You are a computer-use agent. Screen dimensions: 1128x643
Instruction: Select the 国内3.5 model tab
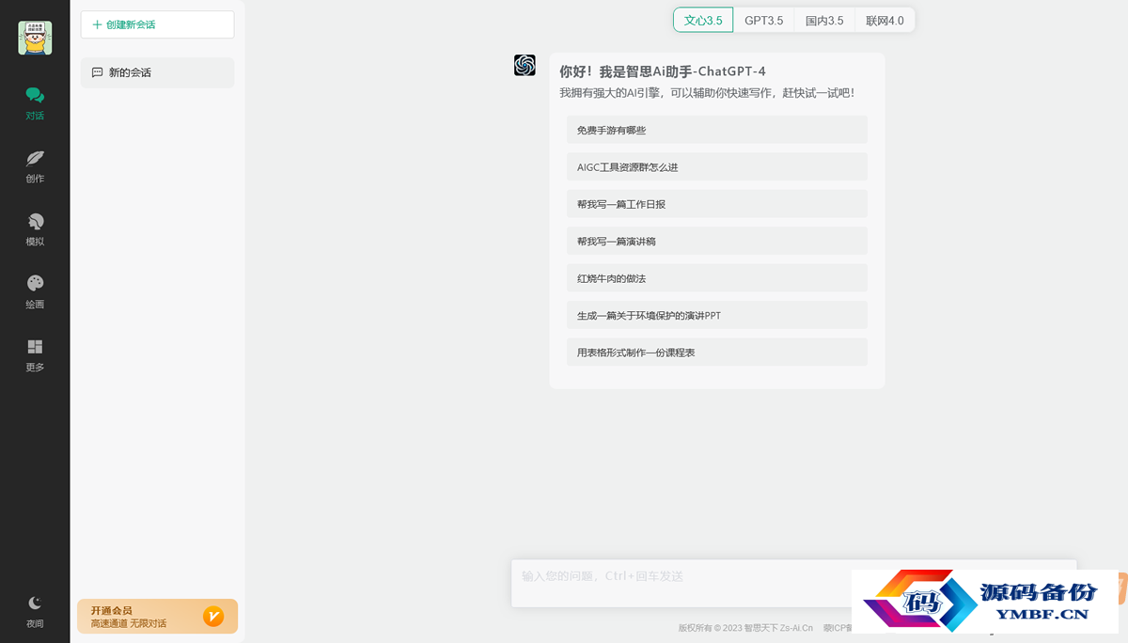click(824, 20)
